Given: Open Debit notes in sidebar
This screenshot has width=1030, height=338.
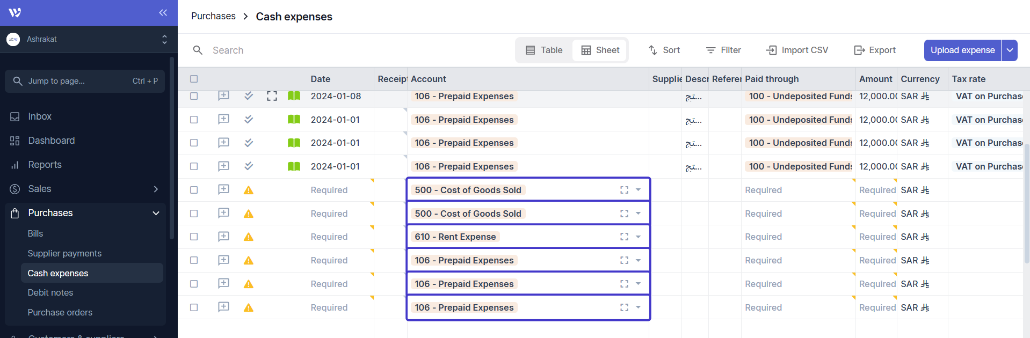Looking at the screenshot, I should click(50, 292).
